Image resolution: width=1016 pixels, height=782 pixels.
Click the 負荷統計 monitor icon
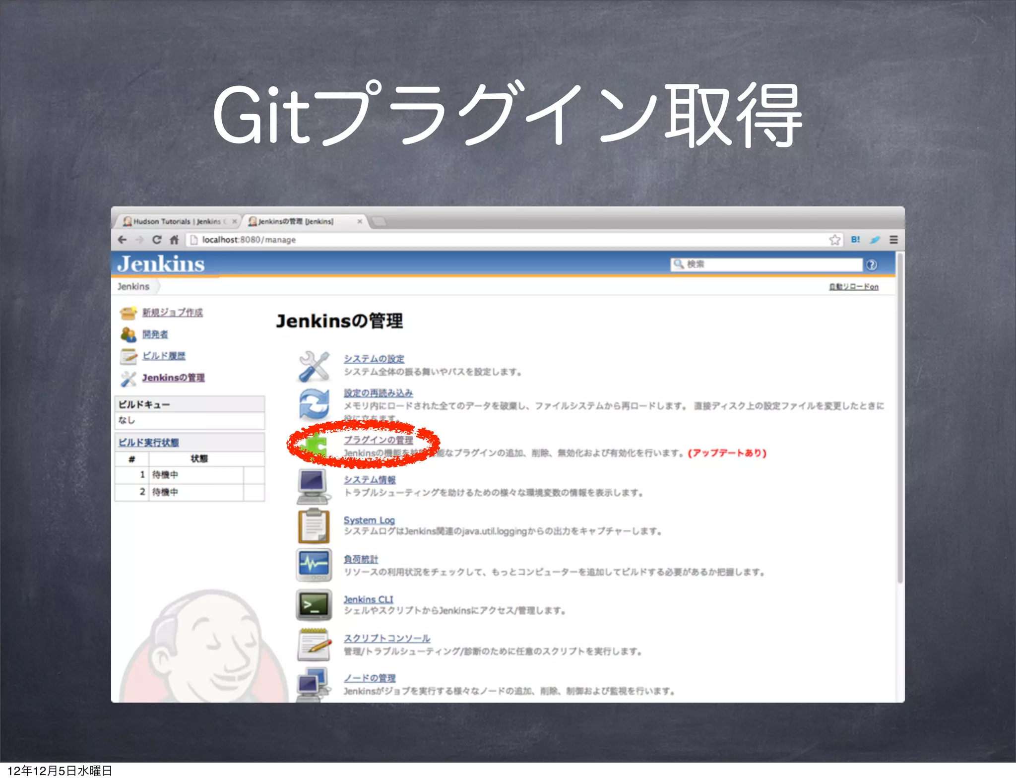314,565
